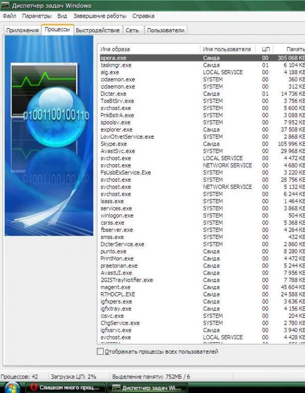Viewport: 305px width, 393px height.
Task: Open the Windows Start orb
Action: tap(12, 388)
